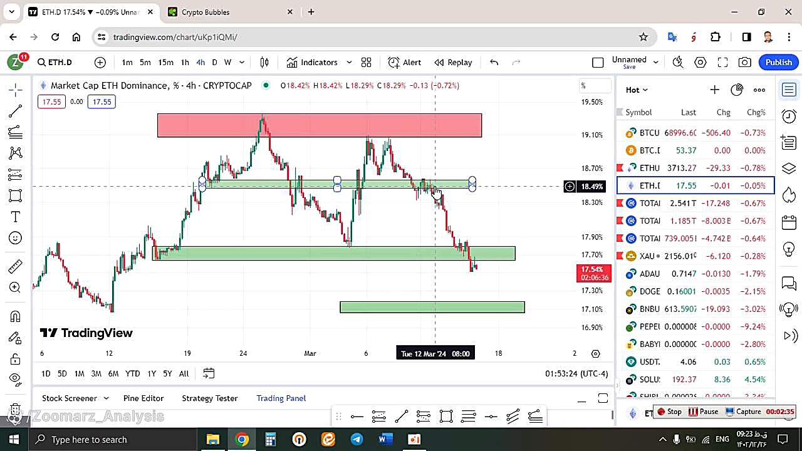Open the chart scale settings gear
The image size is (802, 451).
[x=595, y=354]
